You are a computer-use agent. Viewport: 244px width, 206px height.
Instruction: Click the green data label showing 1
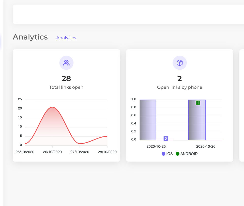pos(198,103)
